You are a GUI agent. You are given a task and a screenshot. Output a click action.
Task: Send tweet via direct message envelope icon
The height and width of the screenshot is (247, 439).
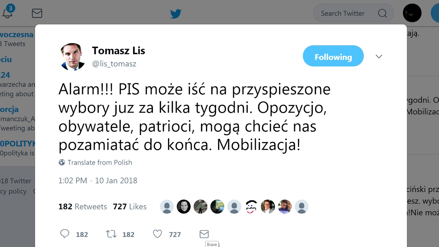(204, 234)
